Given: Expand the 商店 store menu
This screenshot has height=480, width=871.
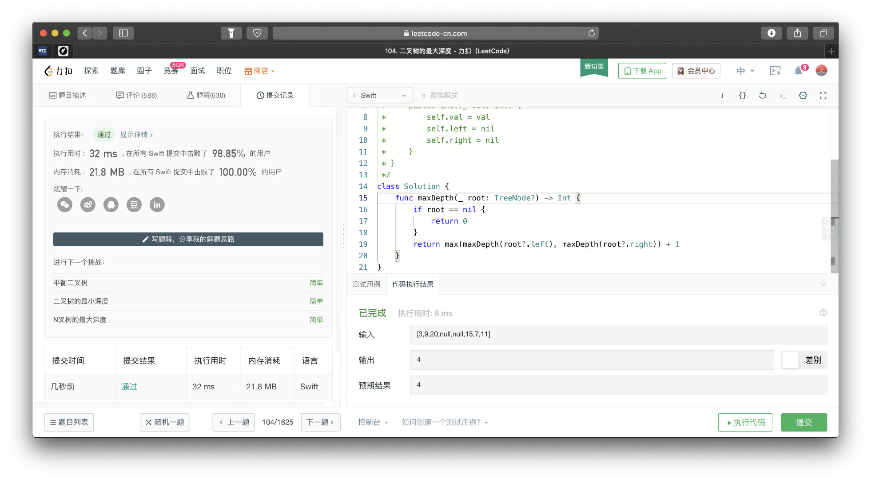Looking at the screenshot, I should coord(259,71).
